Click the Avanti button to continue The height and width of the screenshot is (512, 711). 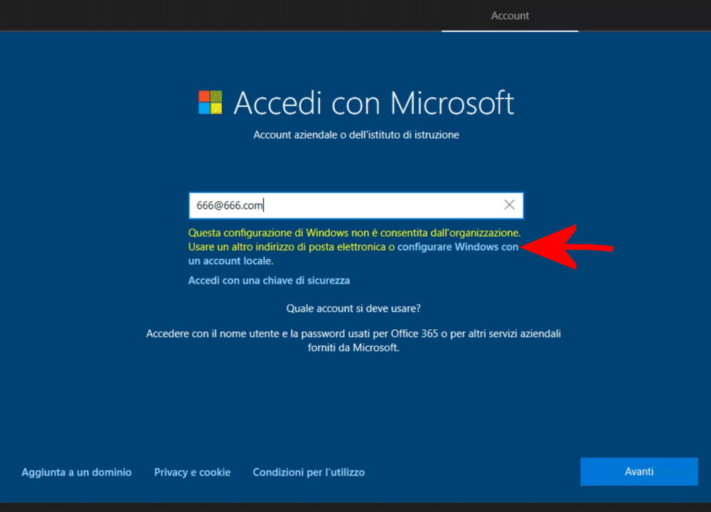639,471
